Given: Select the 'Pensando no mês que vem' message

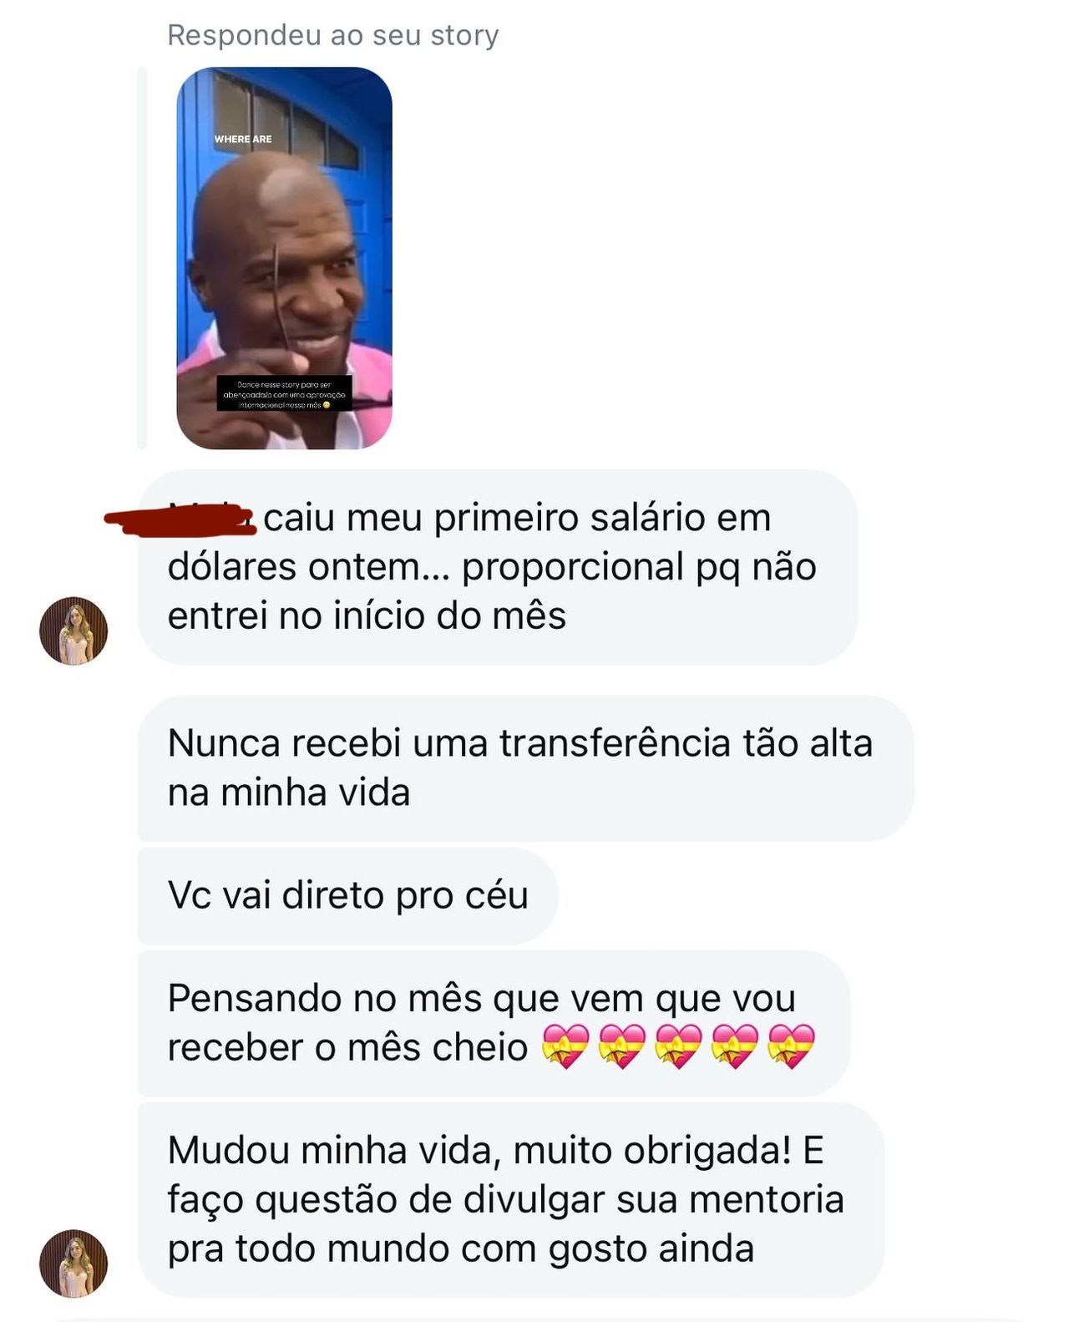Looking at the screenshot, I should click(x=494, y=1023).
